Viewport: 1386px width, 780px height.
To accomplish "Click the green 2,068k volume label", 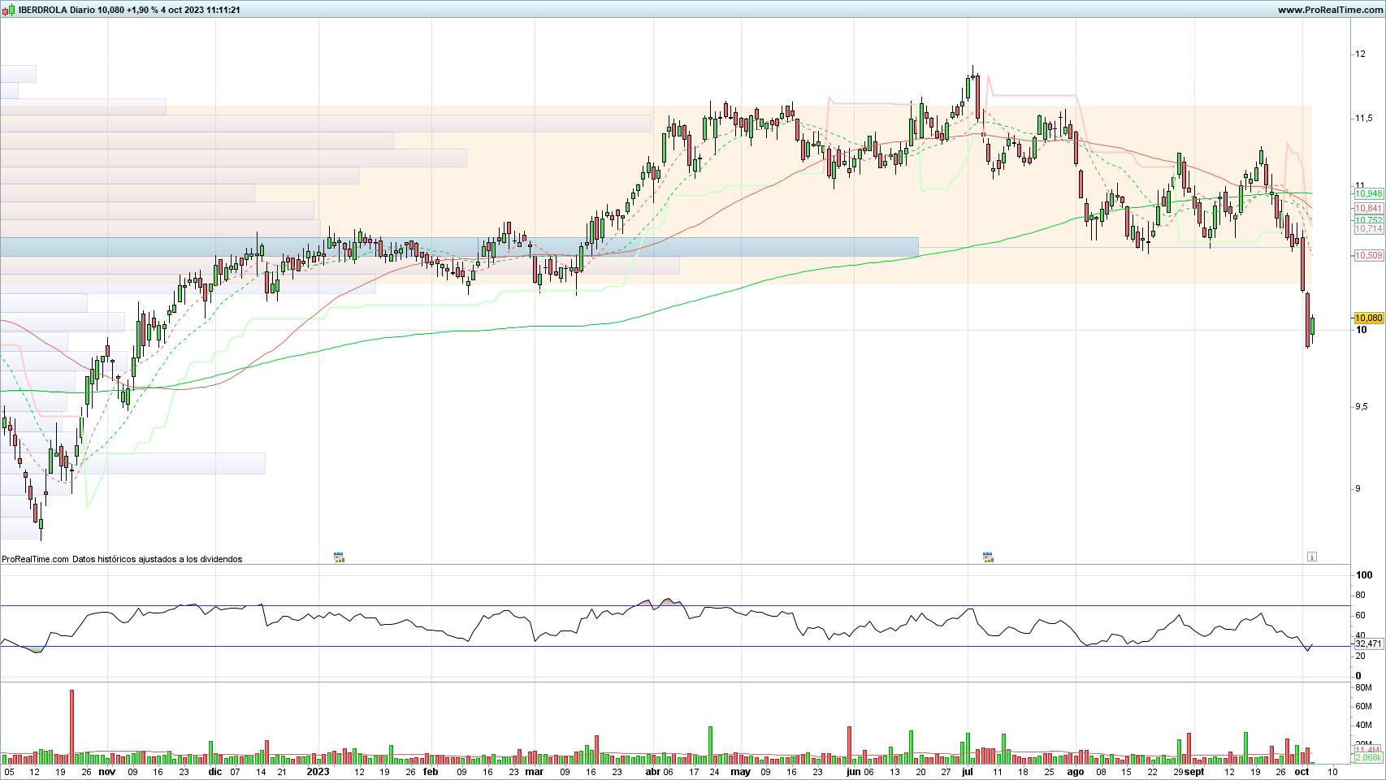I will (x=1368, y=757).
